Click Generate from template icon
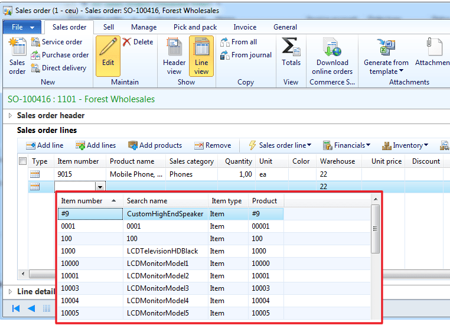Screen dimensions: 450x325 (x=386, y=47)
